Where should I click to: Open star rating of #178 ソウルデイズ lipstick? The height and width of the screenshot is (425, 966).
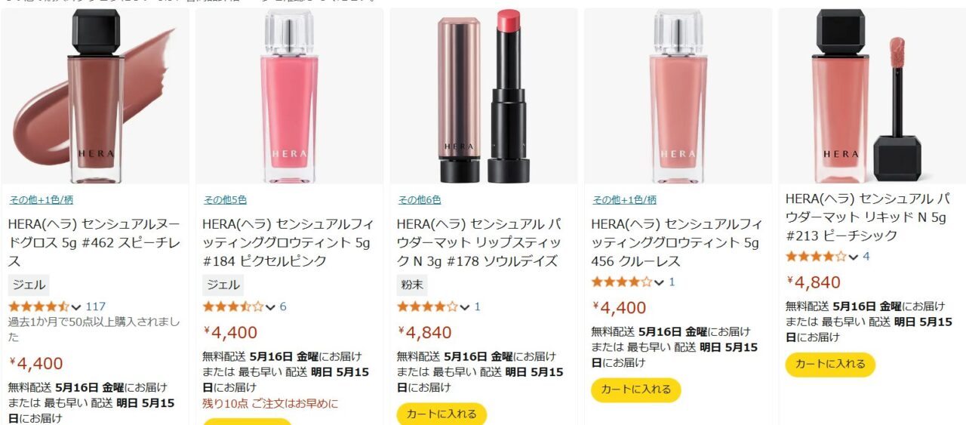tap(427, 306)
